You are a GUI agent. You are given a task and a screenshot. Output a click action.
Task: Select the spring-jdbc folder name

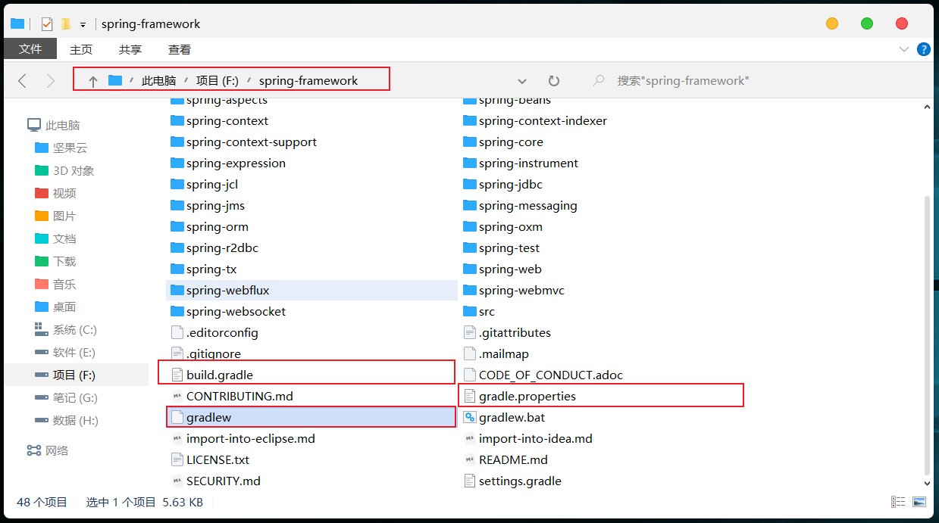coord(511,184)
